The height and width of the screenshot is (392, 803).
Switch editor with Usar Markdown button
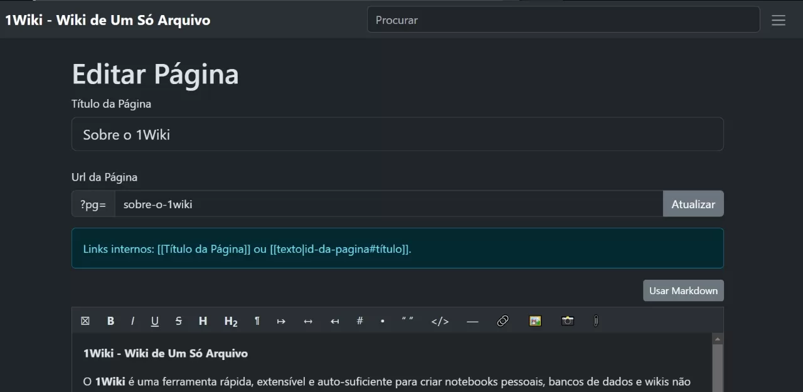click(x=683, y=290)
